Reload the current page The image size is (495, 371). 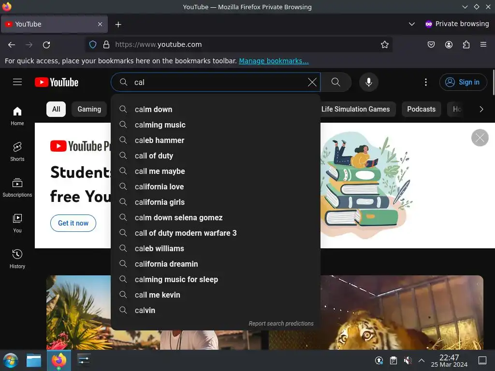(46, 45)
